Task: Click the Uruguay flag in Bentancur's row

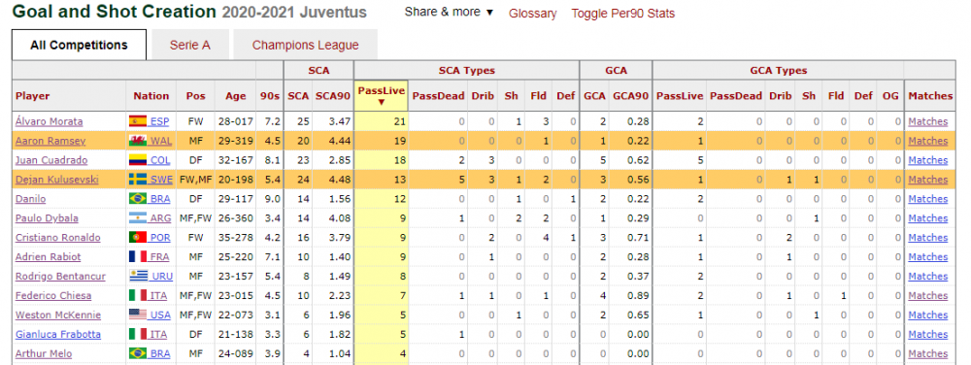Action: coord(138,277)
